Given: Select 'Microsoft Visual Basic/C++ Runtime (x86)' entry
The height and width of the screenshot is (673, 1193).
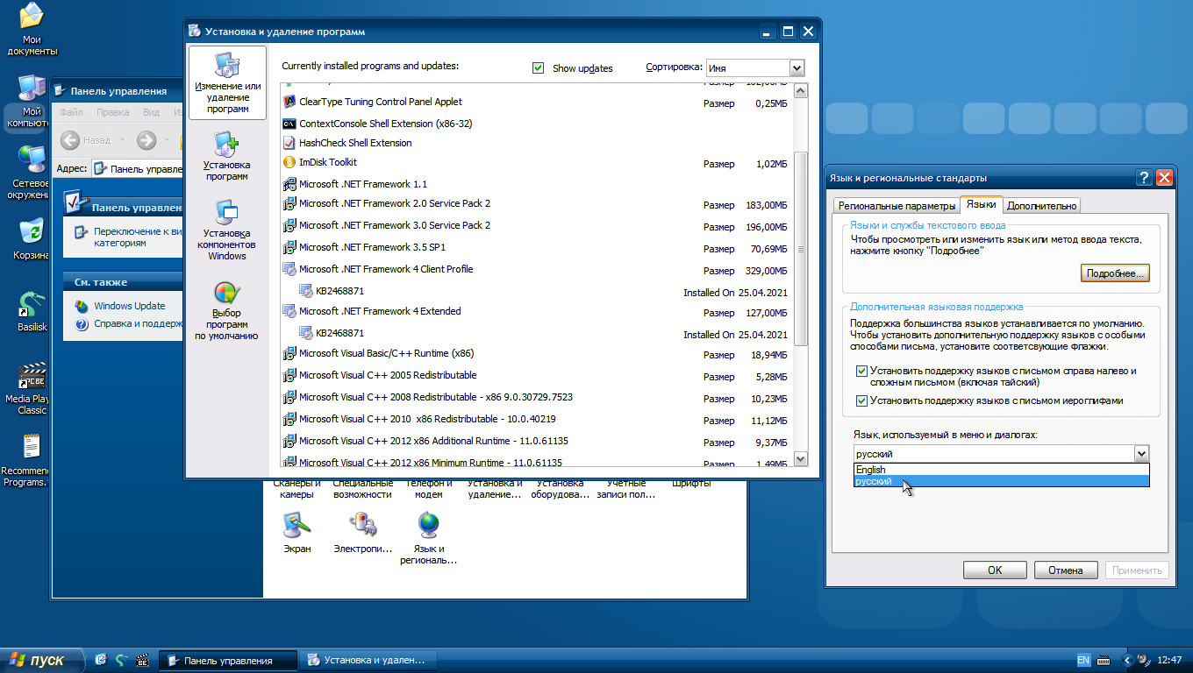Looking at the screenshot, I should tap(537, 354).
